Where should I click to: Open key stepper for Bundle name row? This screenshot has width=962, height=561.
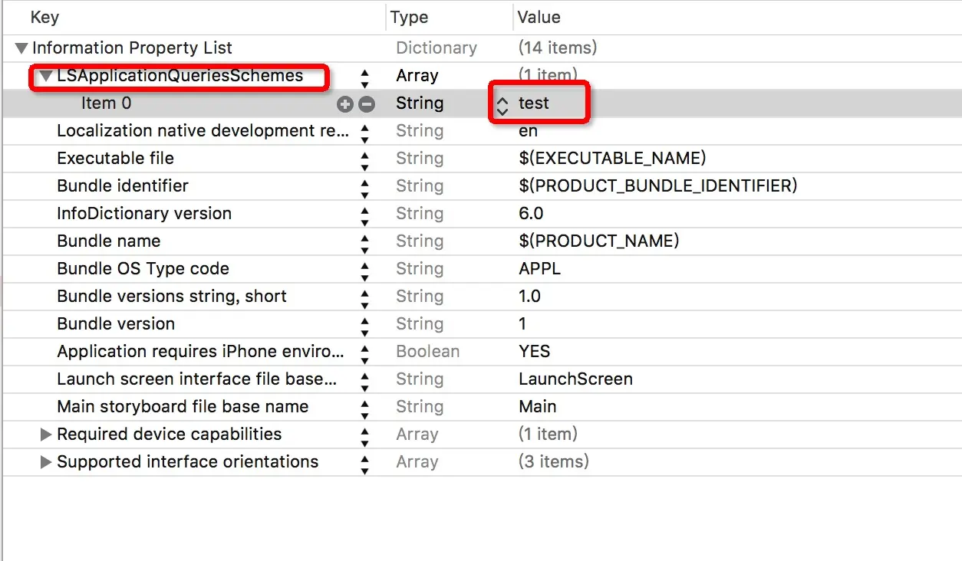coord(365,243)
